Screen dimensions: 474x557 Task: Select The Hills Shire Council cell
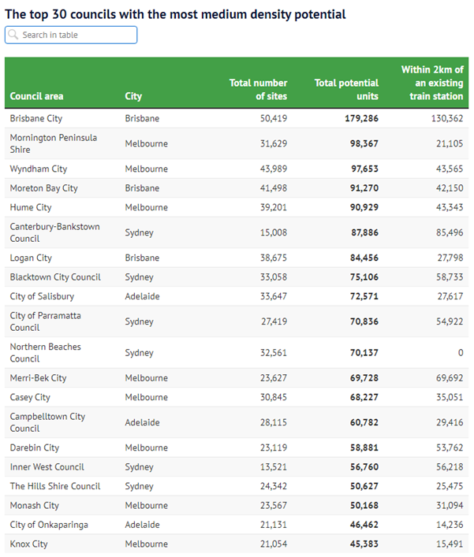pos(55,485)
